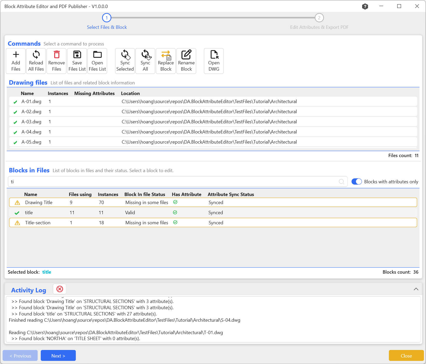Click the selected block name 'title' label
Viewport: 426px width, 364px height.
47,272
